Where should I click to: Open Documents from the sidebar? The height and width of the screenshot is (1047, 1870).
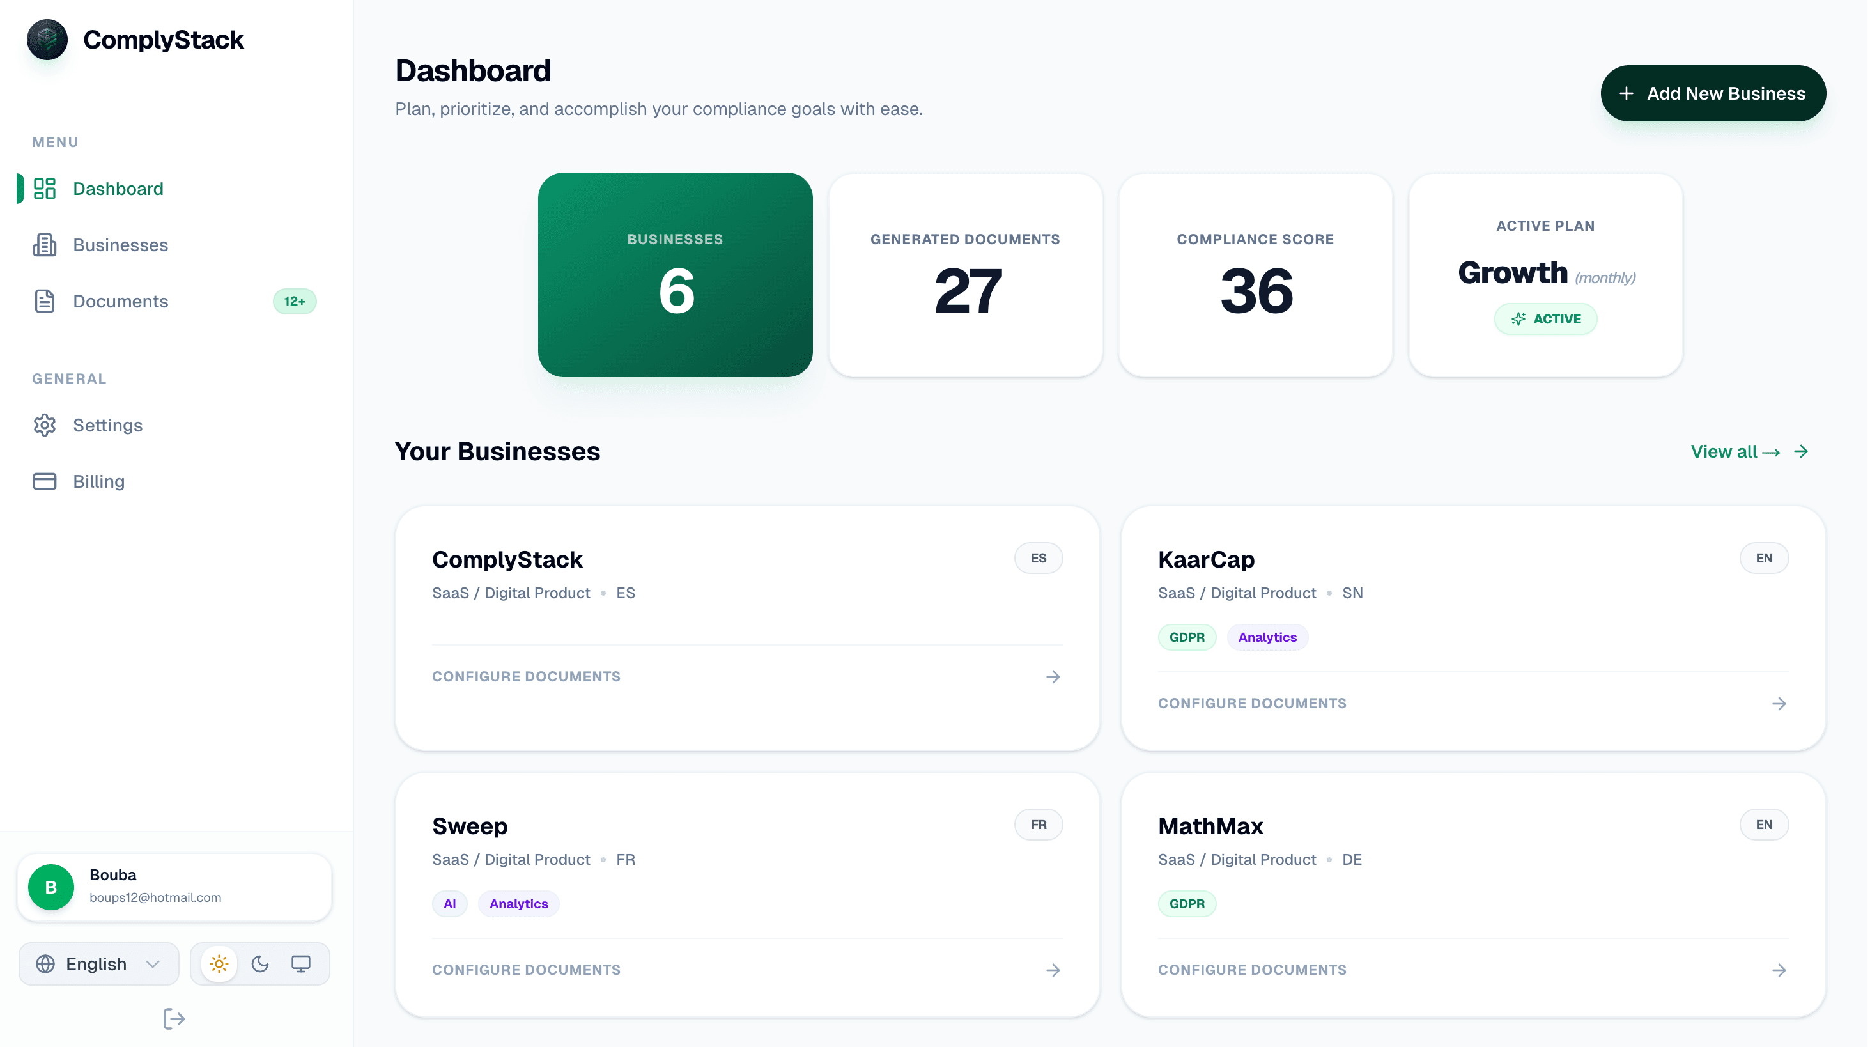(x=120, y=300)
